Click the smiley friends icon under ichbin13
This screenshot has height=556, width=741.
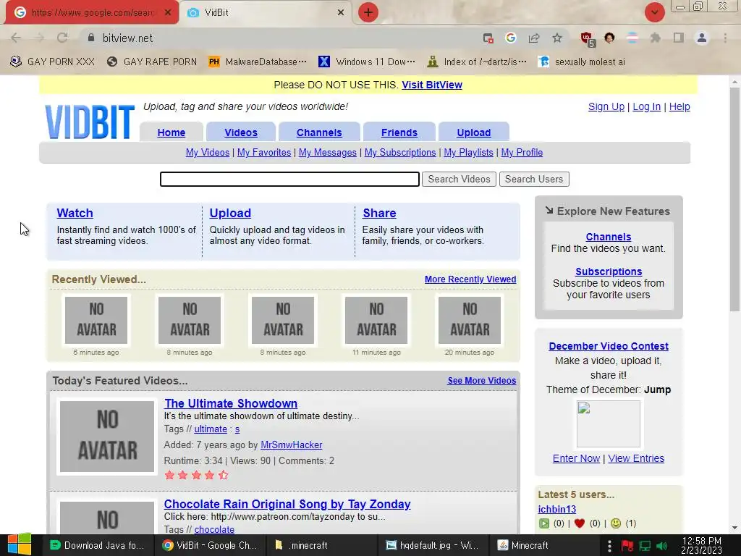pyautogui.click(x=615, y=523)
